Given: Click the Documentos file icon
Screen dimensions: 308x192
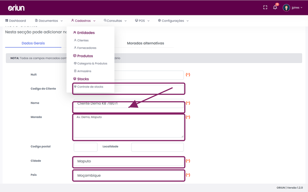Looking at the screenshot, I should point(36,20).
